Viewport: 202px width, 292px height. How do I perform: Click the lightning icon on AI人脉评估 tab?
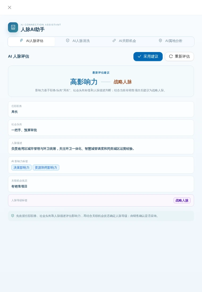pyautogui.click(x=22, y=41)
